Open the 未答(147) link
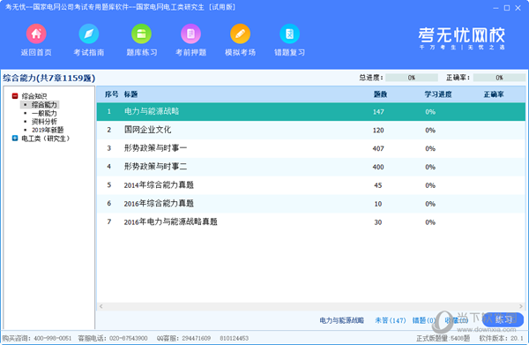Screen dimensions: 529x345 point(391,320)
